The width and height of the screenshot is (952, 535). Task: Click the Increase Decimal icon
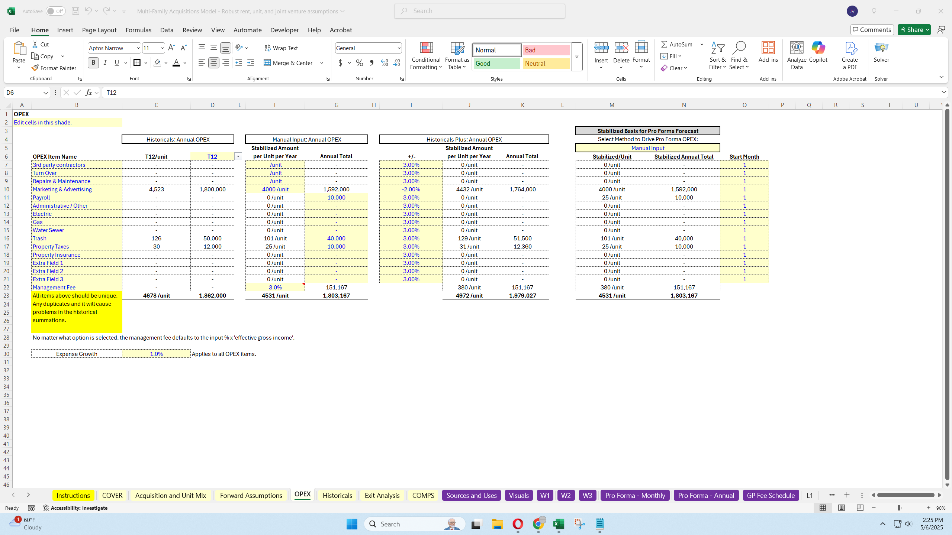[385, 63]
